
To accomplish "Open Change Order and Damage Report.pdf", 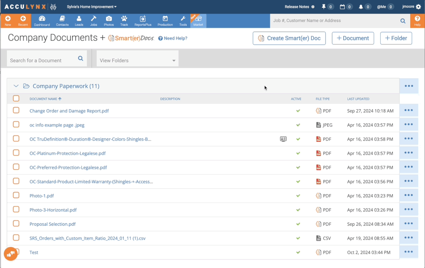I will [x=69, y=111].
